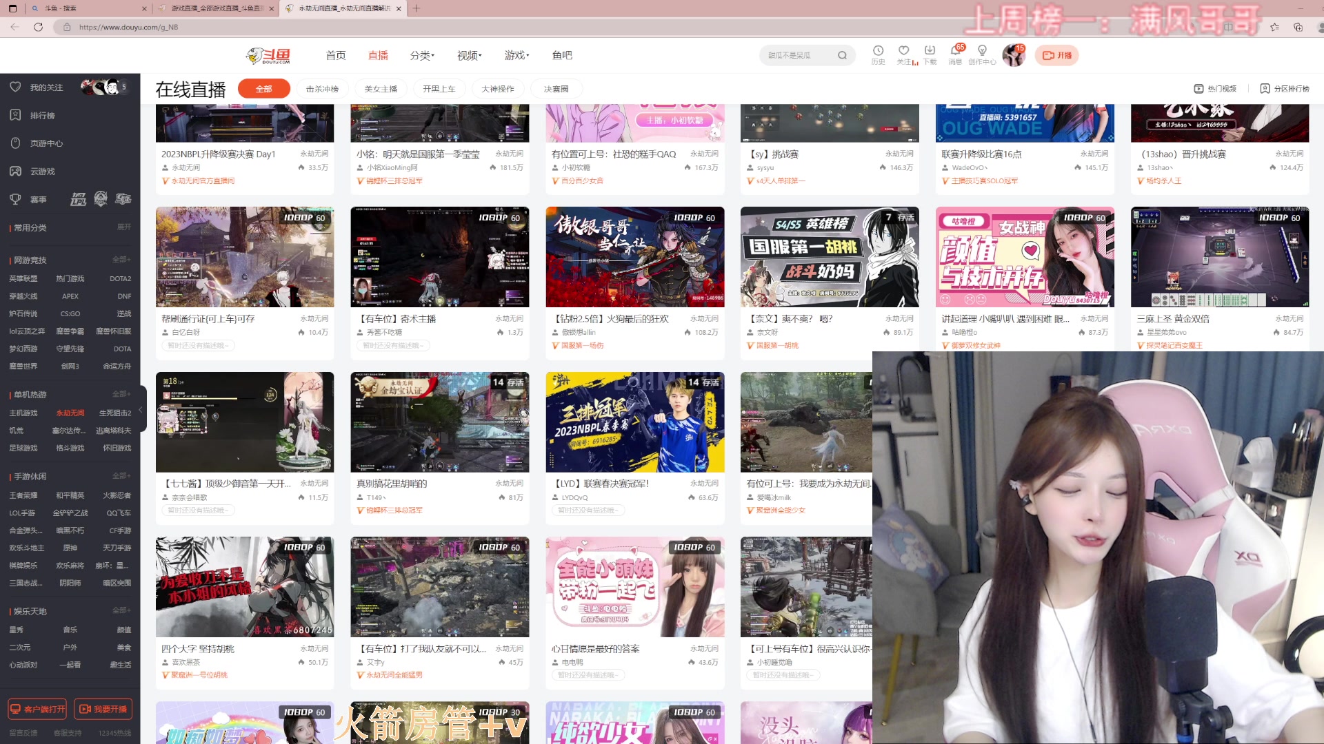
Task: Expand 常用分类 with 展开 toggle
Action: [123, 227]
